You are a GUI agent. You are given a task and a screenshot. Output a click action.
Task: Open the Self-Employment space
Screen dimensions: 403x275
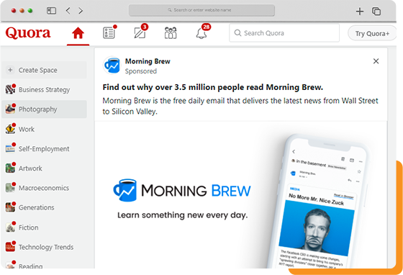pos(44,148)
